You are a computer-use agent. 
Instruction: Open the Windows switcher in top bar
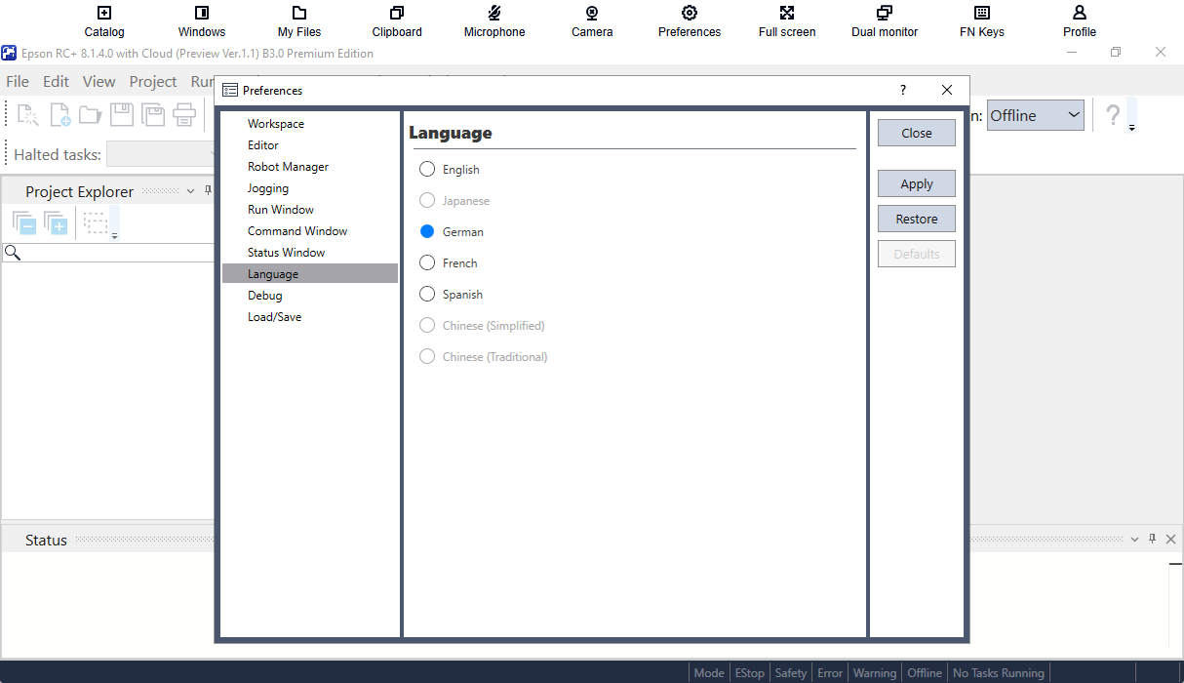tap(202, 21)
